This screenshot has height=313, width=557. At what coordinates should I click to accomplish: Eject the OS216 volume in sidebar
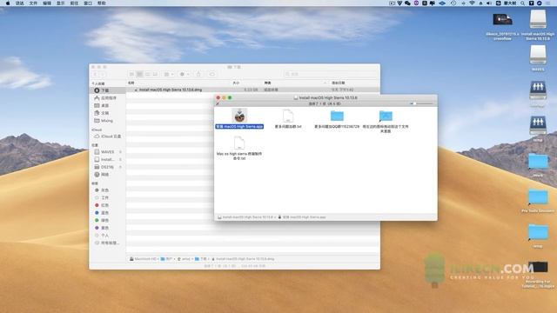[120, 167]
